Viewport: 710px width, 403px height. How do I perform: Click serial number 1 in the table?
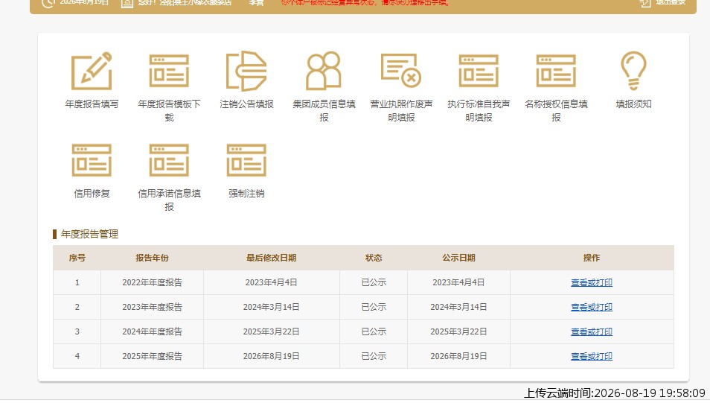click(x=77, y=282)
